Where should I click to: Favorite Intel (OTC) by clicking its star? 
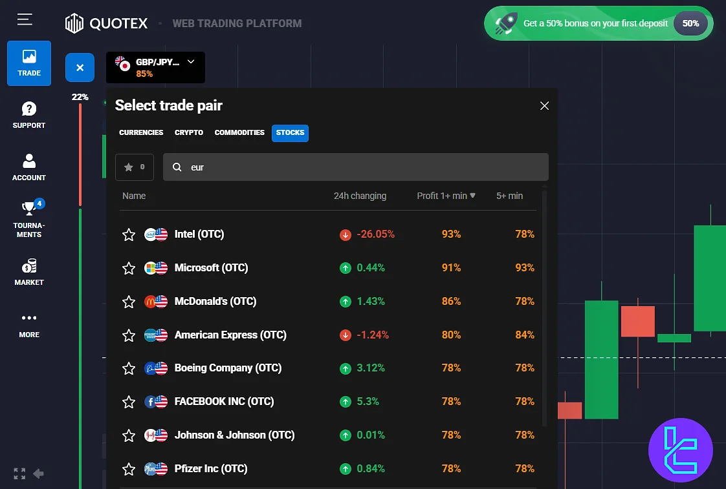tap(128, 234)
